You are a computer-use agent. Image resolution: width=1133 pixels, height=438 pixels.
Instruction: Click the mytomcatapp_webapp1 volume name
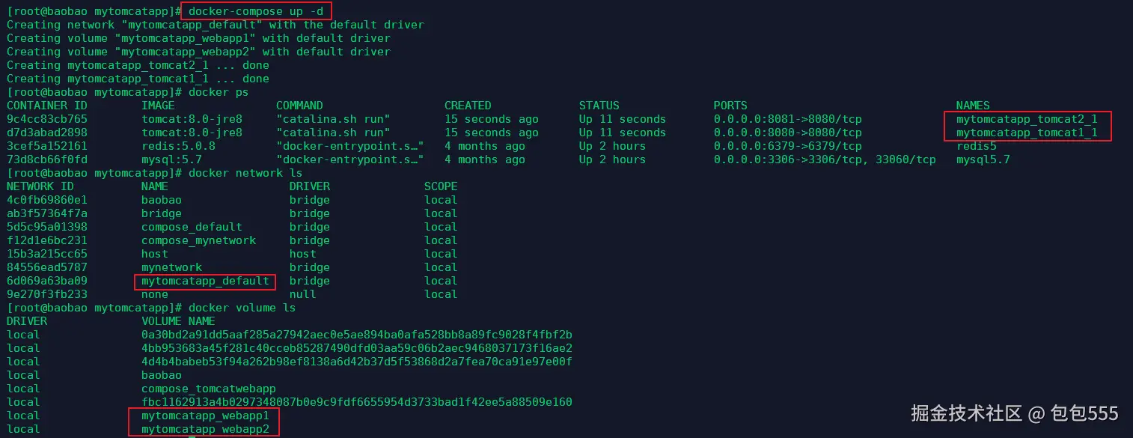pos(205,416)
